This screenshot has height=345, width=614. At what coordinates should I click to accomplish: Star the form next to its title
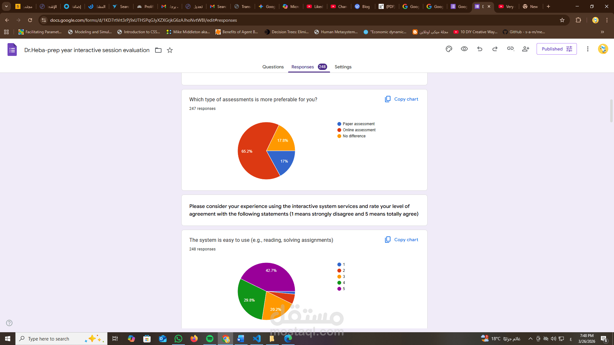pyautogui.click(x=170, y=50)
